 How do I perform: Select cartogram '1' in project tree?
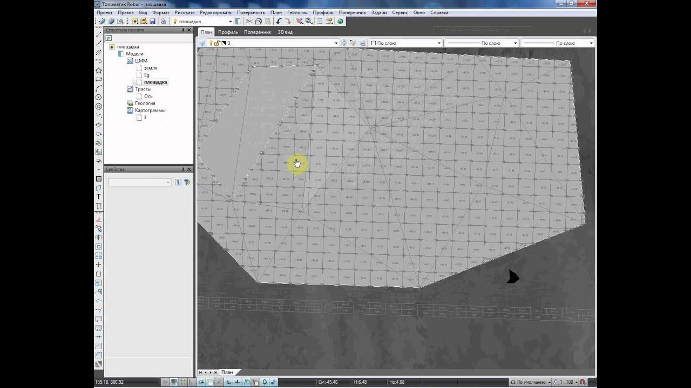(145, 117)
